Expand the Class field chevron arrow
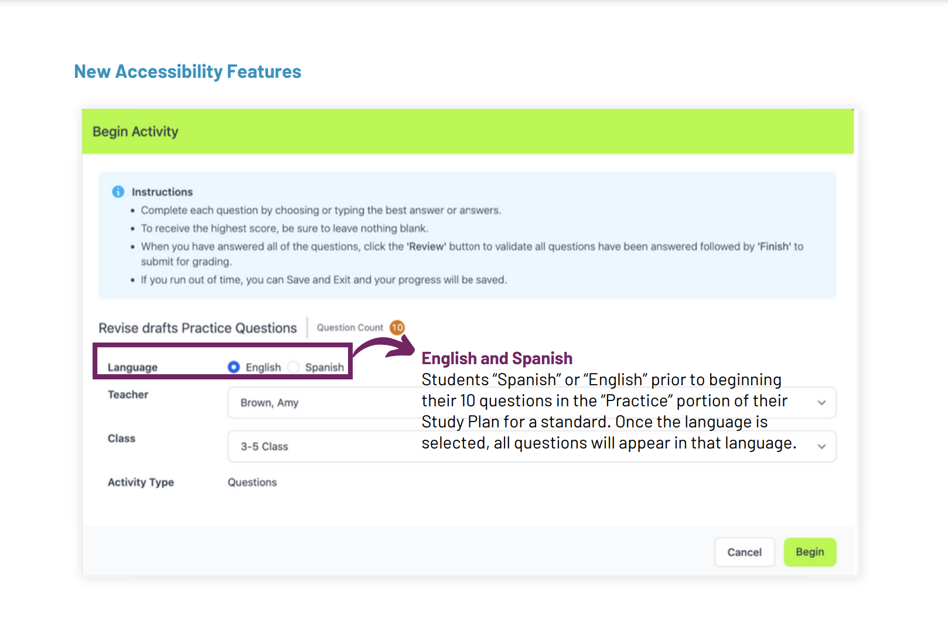This screenshot has height=630, width=948. pyautogui.click(x=821, y=447)
